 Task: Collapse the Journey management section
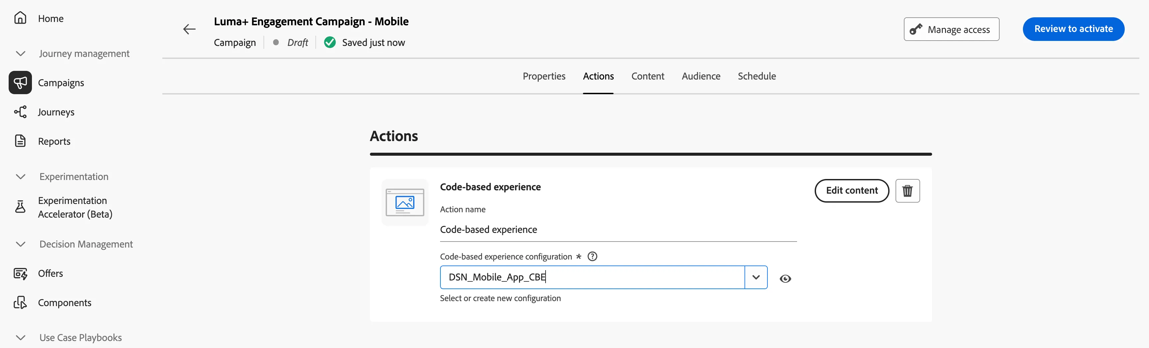coord(21,54)
